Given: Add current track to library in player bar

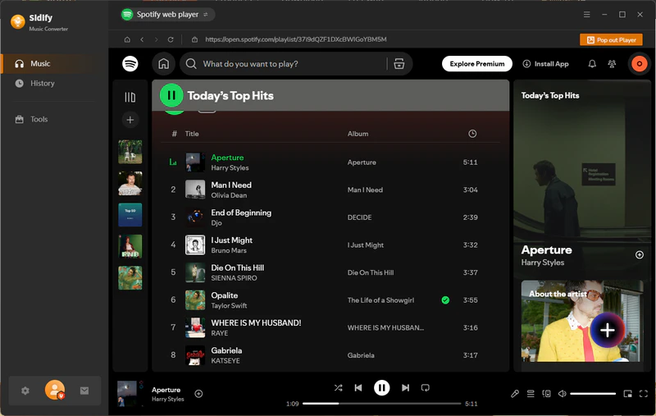Looking at the screenshot, I should [198, 393].
